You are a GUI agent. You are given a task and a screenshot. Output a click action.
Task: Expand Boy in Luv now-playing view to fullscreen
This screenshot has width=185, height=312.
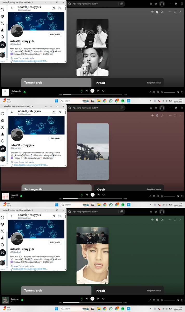175,220
